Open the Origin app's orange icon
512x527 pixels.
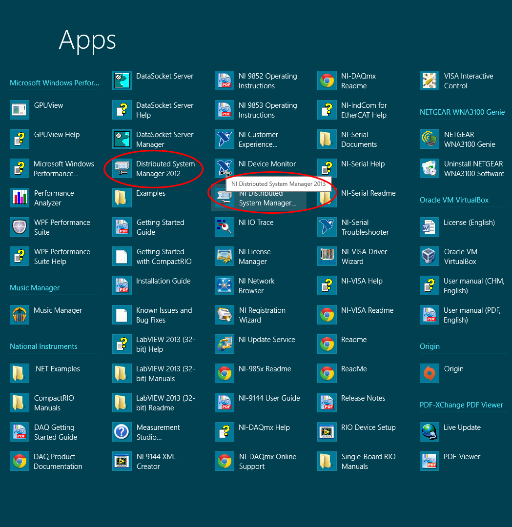tap(430, 373)
